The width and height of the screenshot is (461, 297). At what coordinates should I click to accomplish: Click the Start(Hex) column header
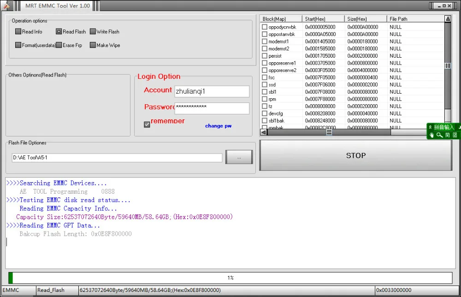(324, 19)
